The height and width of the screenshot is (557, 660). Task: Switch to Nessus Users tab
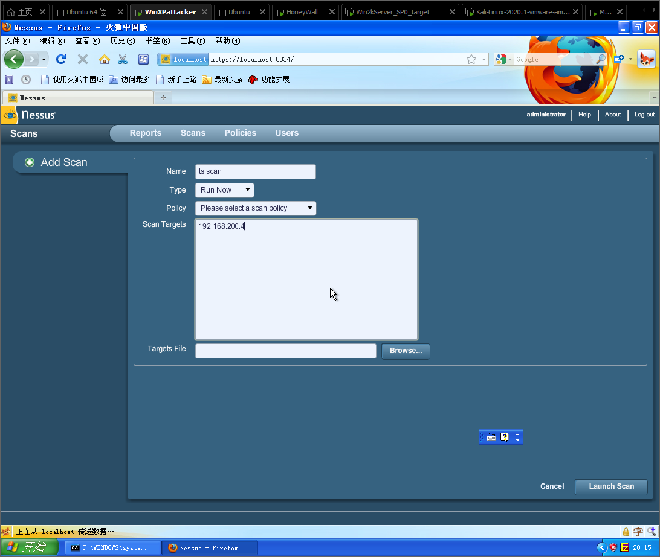tap(287, 133)
